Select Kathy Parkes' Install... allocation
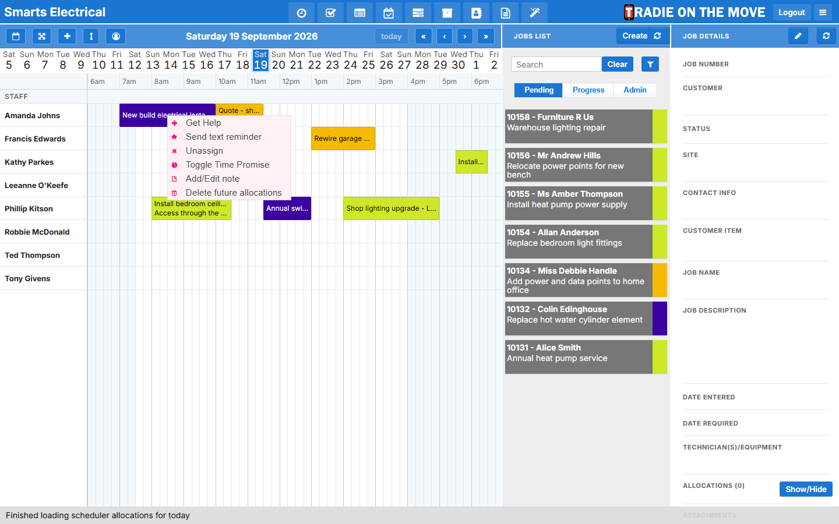This screenshot has height=524, width=839. [x=471, y=162]
